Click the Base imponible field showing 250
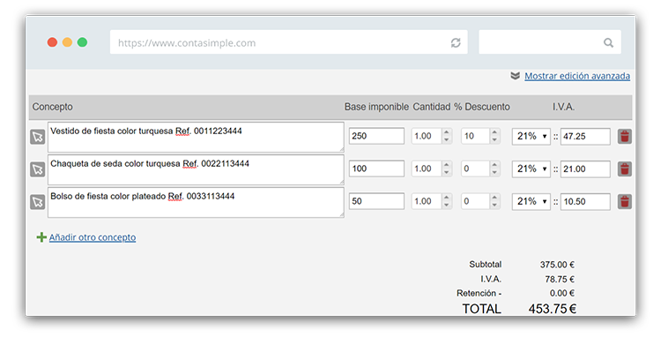Viewport: 661px width, 337px height. [x=376, y=136]
